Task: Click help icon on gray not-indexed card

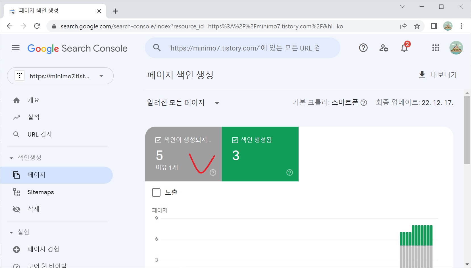Action: tap(213, 172)
